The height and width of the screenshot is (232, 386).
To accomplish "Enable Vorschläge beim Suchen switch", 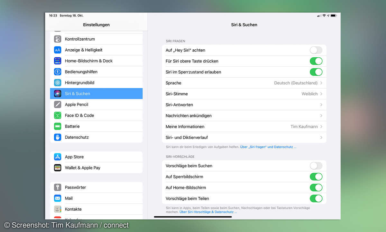I will [316, 166].
